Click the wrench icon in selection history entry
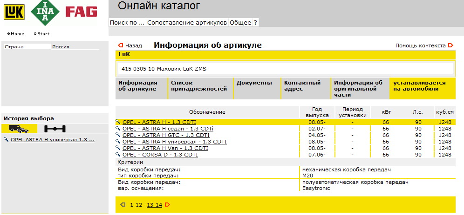Screen dimensions: 464x215 click(x=6, y=139)
